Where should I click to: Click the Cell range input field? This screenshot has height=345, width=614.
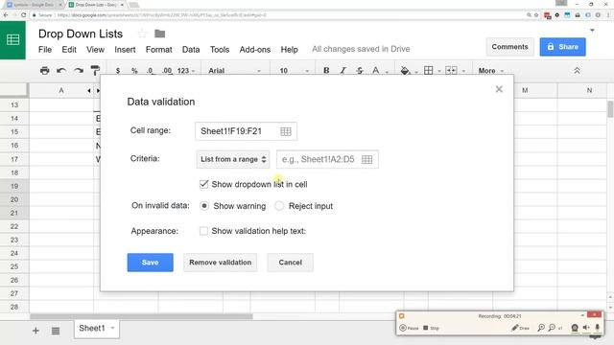(x=246, y=131)
